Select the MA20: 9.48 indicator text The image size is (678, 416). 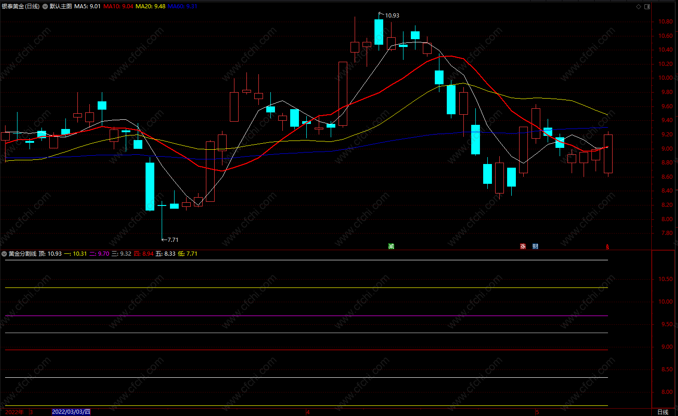pyautogui.click(x=151, y=6)
